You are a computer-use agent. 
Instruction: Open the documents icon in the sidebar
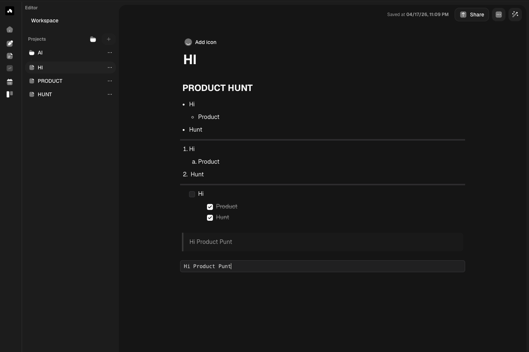tap(10, 56)
